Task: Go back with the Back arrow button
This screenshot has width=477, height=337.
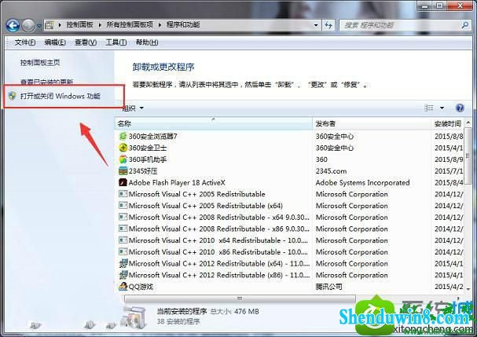Action: [13, 25]
